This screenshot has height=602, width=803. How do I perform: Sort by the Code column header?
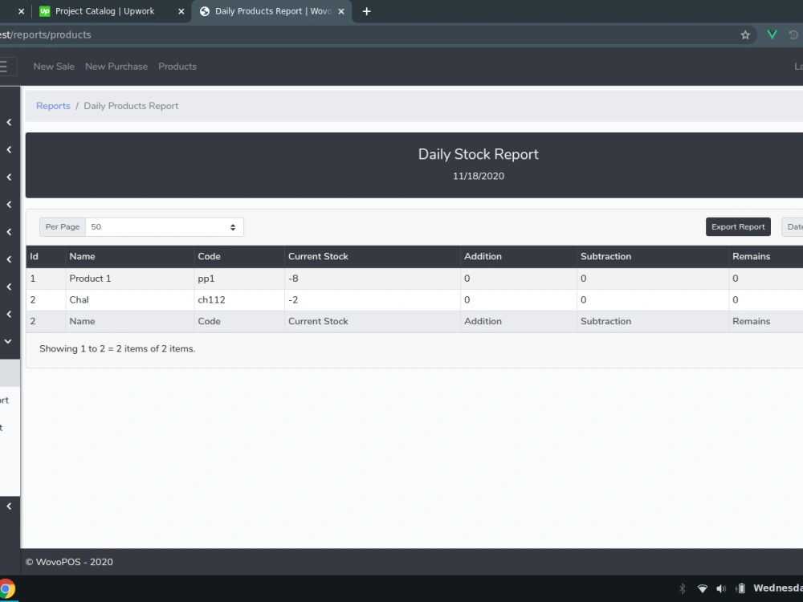pyautogui.click(x=239, y=257)
